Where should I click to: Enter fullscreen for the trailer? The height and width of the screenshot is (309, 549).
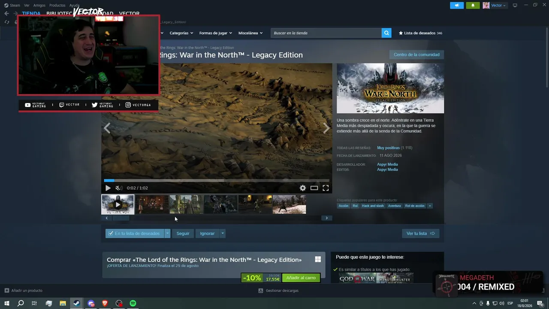(x=326, y=188)
